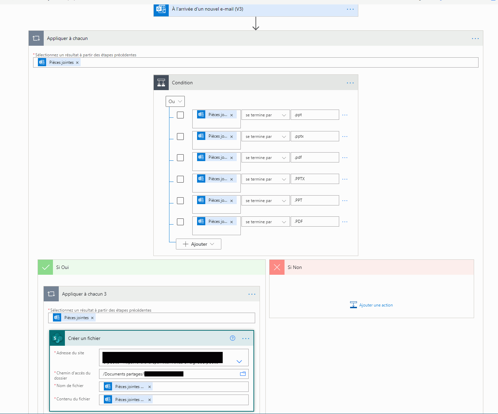Remove Pièces jointes token from Nom de fichier
Screen dimensions: 498x414
pyautogui.click(x=150, y=387)
